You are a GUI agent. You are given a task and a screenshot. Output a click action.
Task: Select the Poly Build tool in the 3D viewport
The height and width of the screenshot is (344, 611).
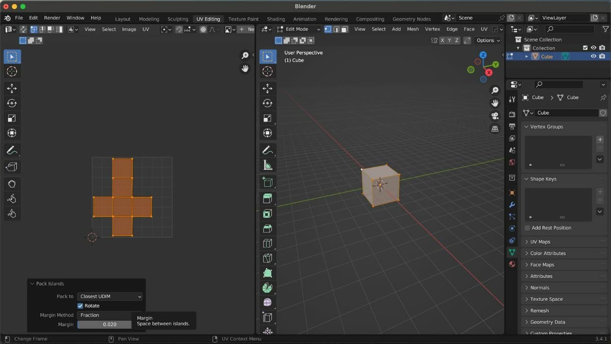point(267,273)
